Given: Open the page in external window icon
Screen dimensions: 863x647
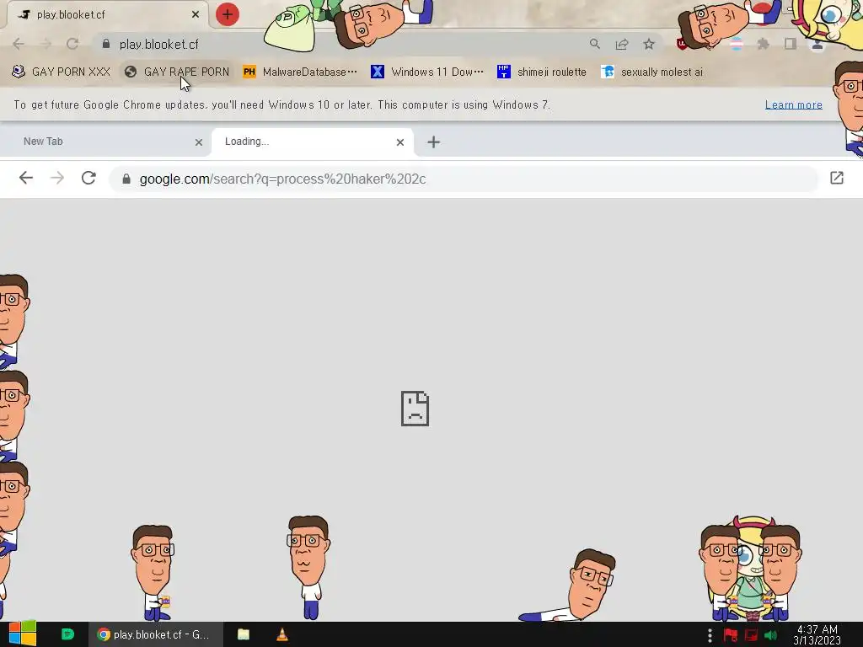Looking at the screenshot, I should coord(837,178).
